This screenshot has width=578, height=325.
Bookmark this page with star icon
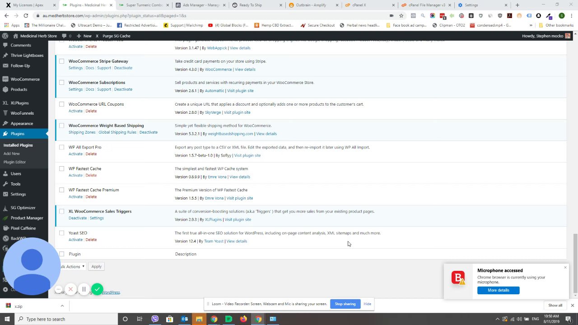tap(401, 15)
